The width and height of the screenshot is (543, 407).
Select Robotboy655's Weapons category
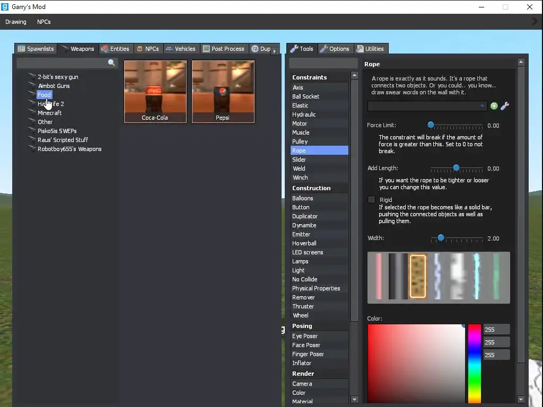click(x=69, y=149)
